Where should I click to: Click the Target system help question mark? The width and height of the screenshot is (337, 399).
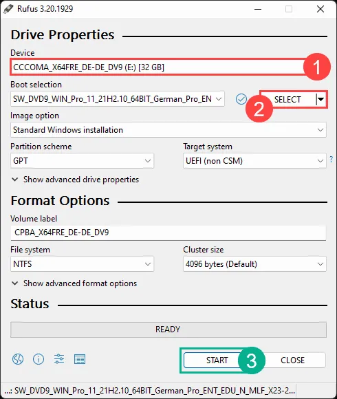(331, 160)
